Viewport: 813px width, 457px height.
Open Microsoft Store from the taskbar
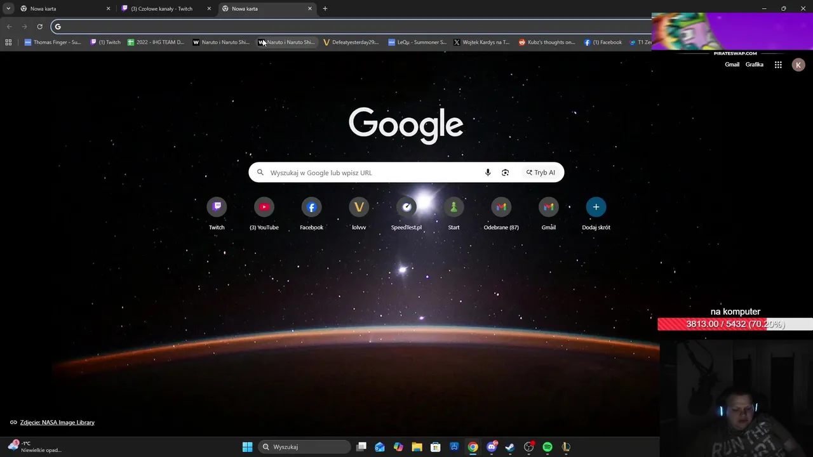(x=435, y=447)
